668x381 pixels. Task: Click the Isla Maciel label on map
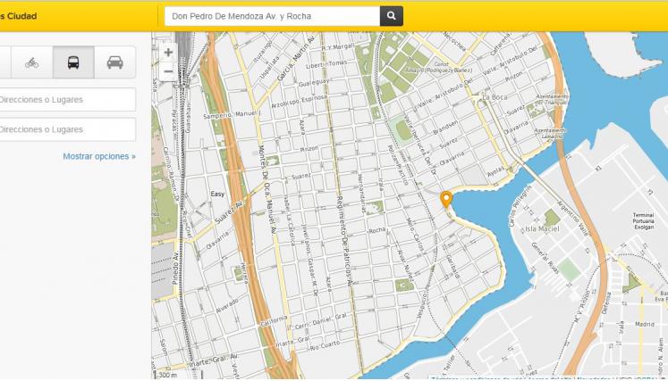pyautogui.click(x=541, y=228)
